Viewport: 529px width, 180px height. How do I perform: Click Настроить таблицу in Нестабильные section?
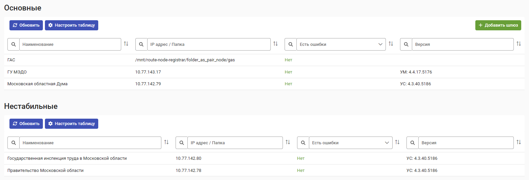click(72, 124)
